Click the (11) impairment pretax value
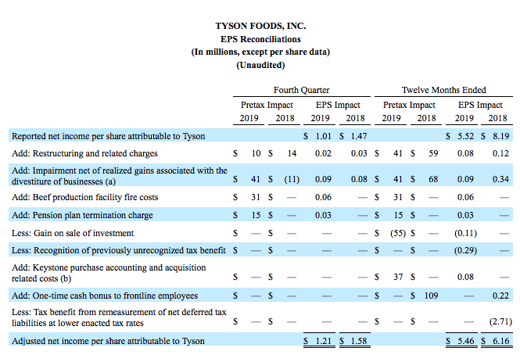Screen dimensions: 520x355 tap(292, 179)
